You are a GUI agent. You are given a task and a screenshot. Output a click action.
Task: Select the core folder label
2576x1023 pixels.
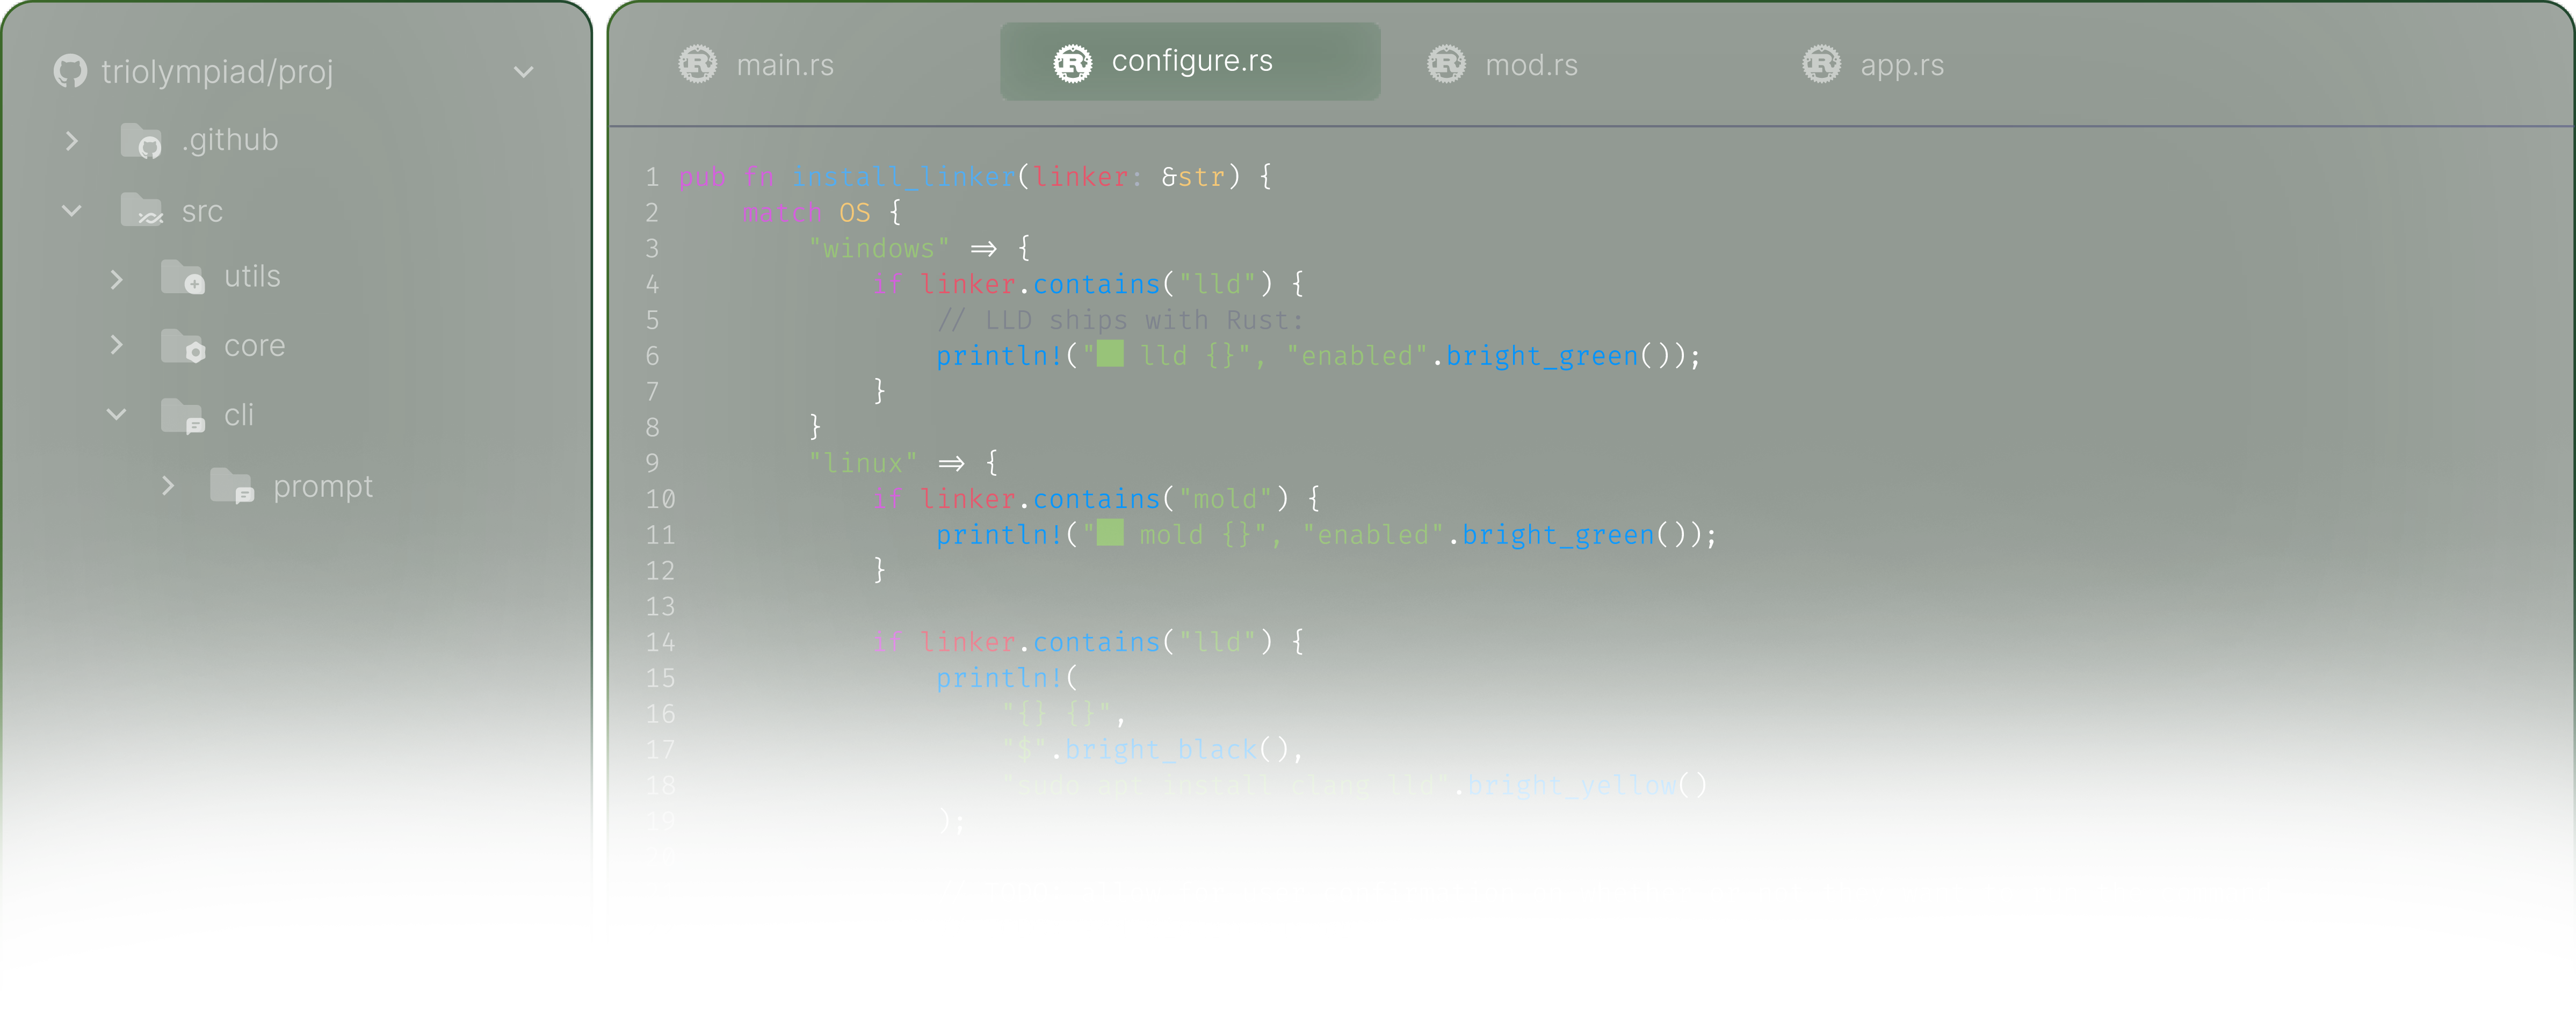click(x=254, y=346)
